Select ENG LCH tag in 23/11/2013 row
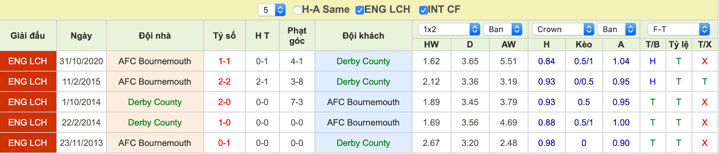The height and width of the screenshot is (154, 719). pyautogui.click(x=28, y=143)
